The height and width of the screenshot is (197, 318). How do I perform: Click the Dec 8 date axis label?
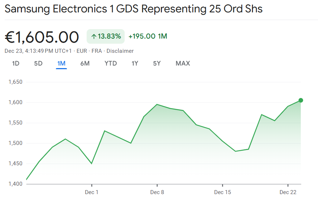pyautogui.click(x=157, y=192)
